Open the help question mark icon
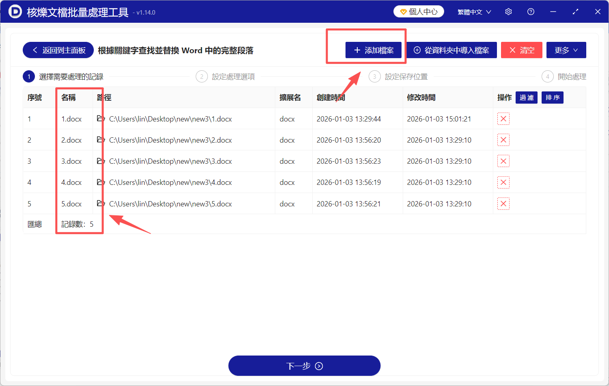Screen dimensions: 609x386 (x=531, y=11)
